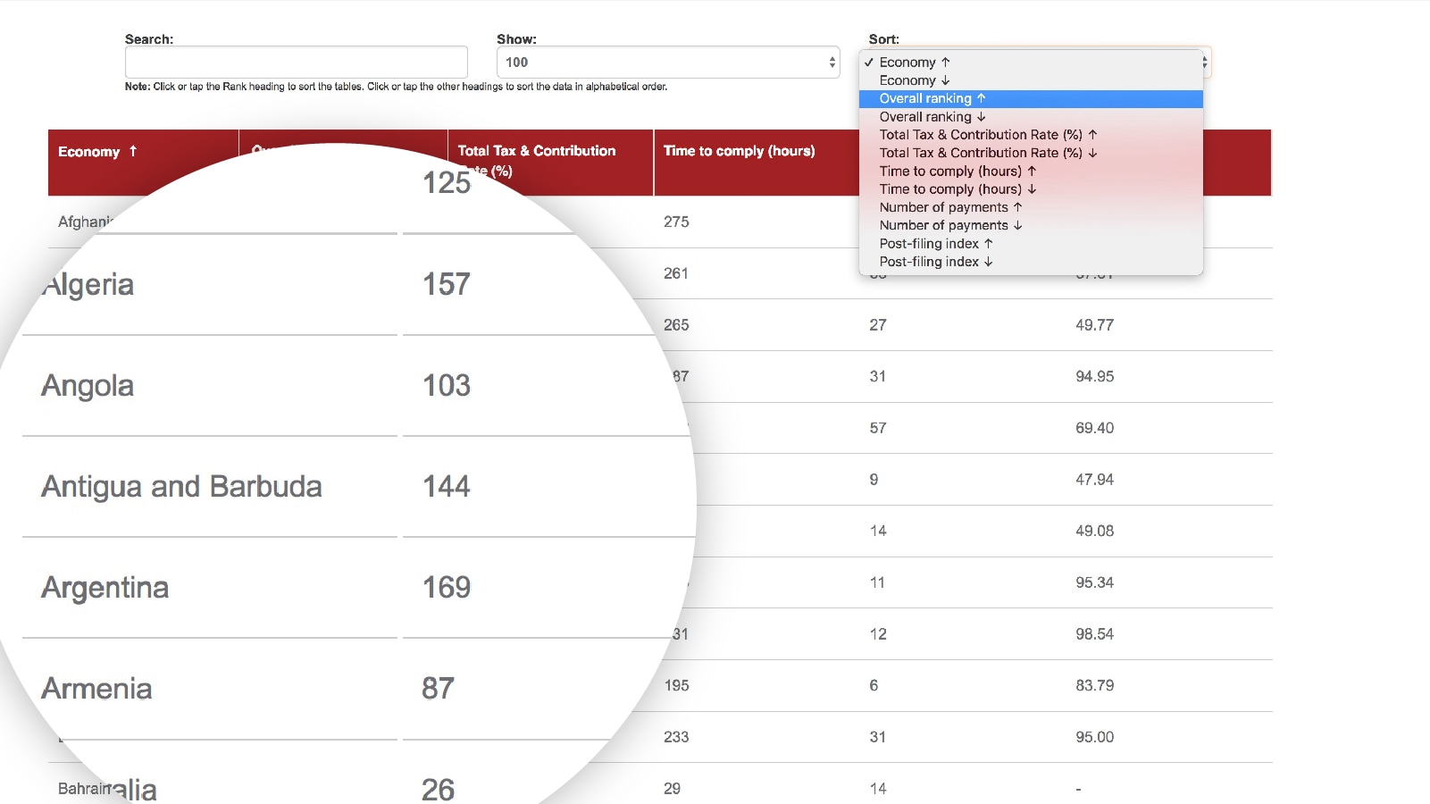Screen dimensions: 1430x804
Task: Click the Search input field
Action: point(296,63)
